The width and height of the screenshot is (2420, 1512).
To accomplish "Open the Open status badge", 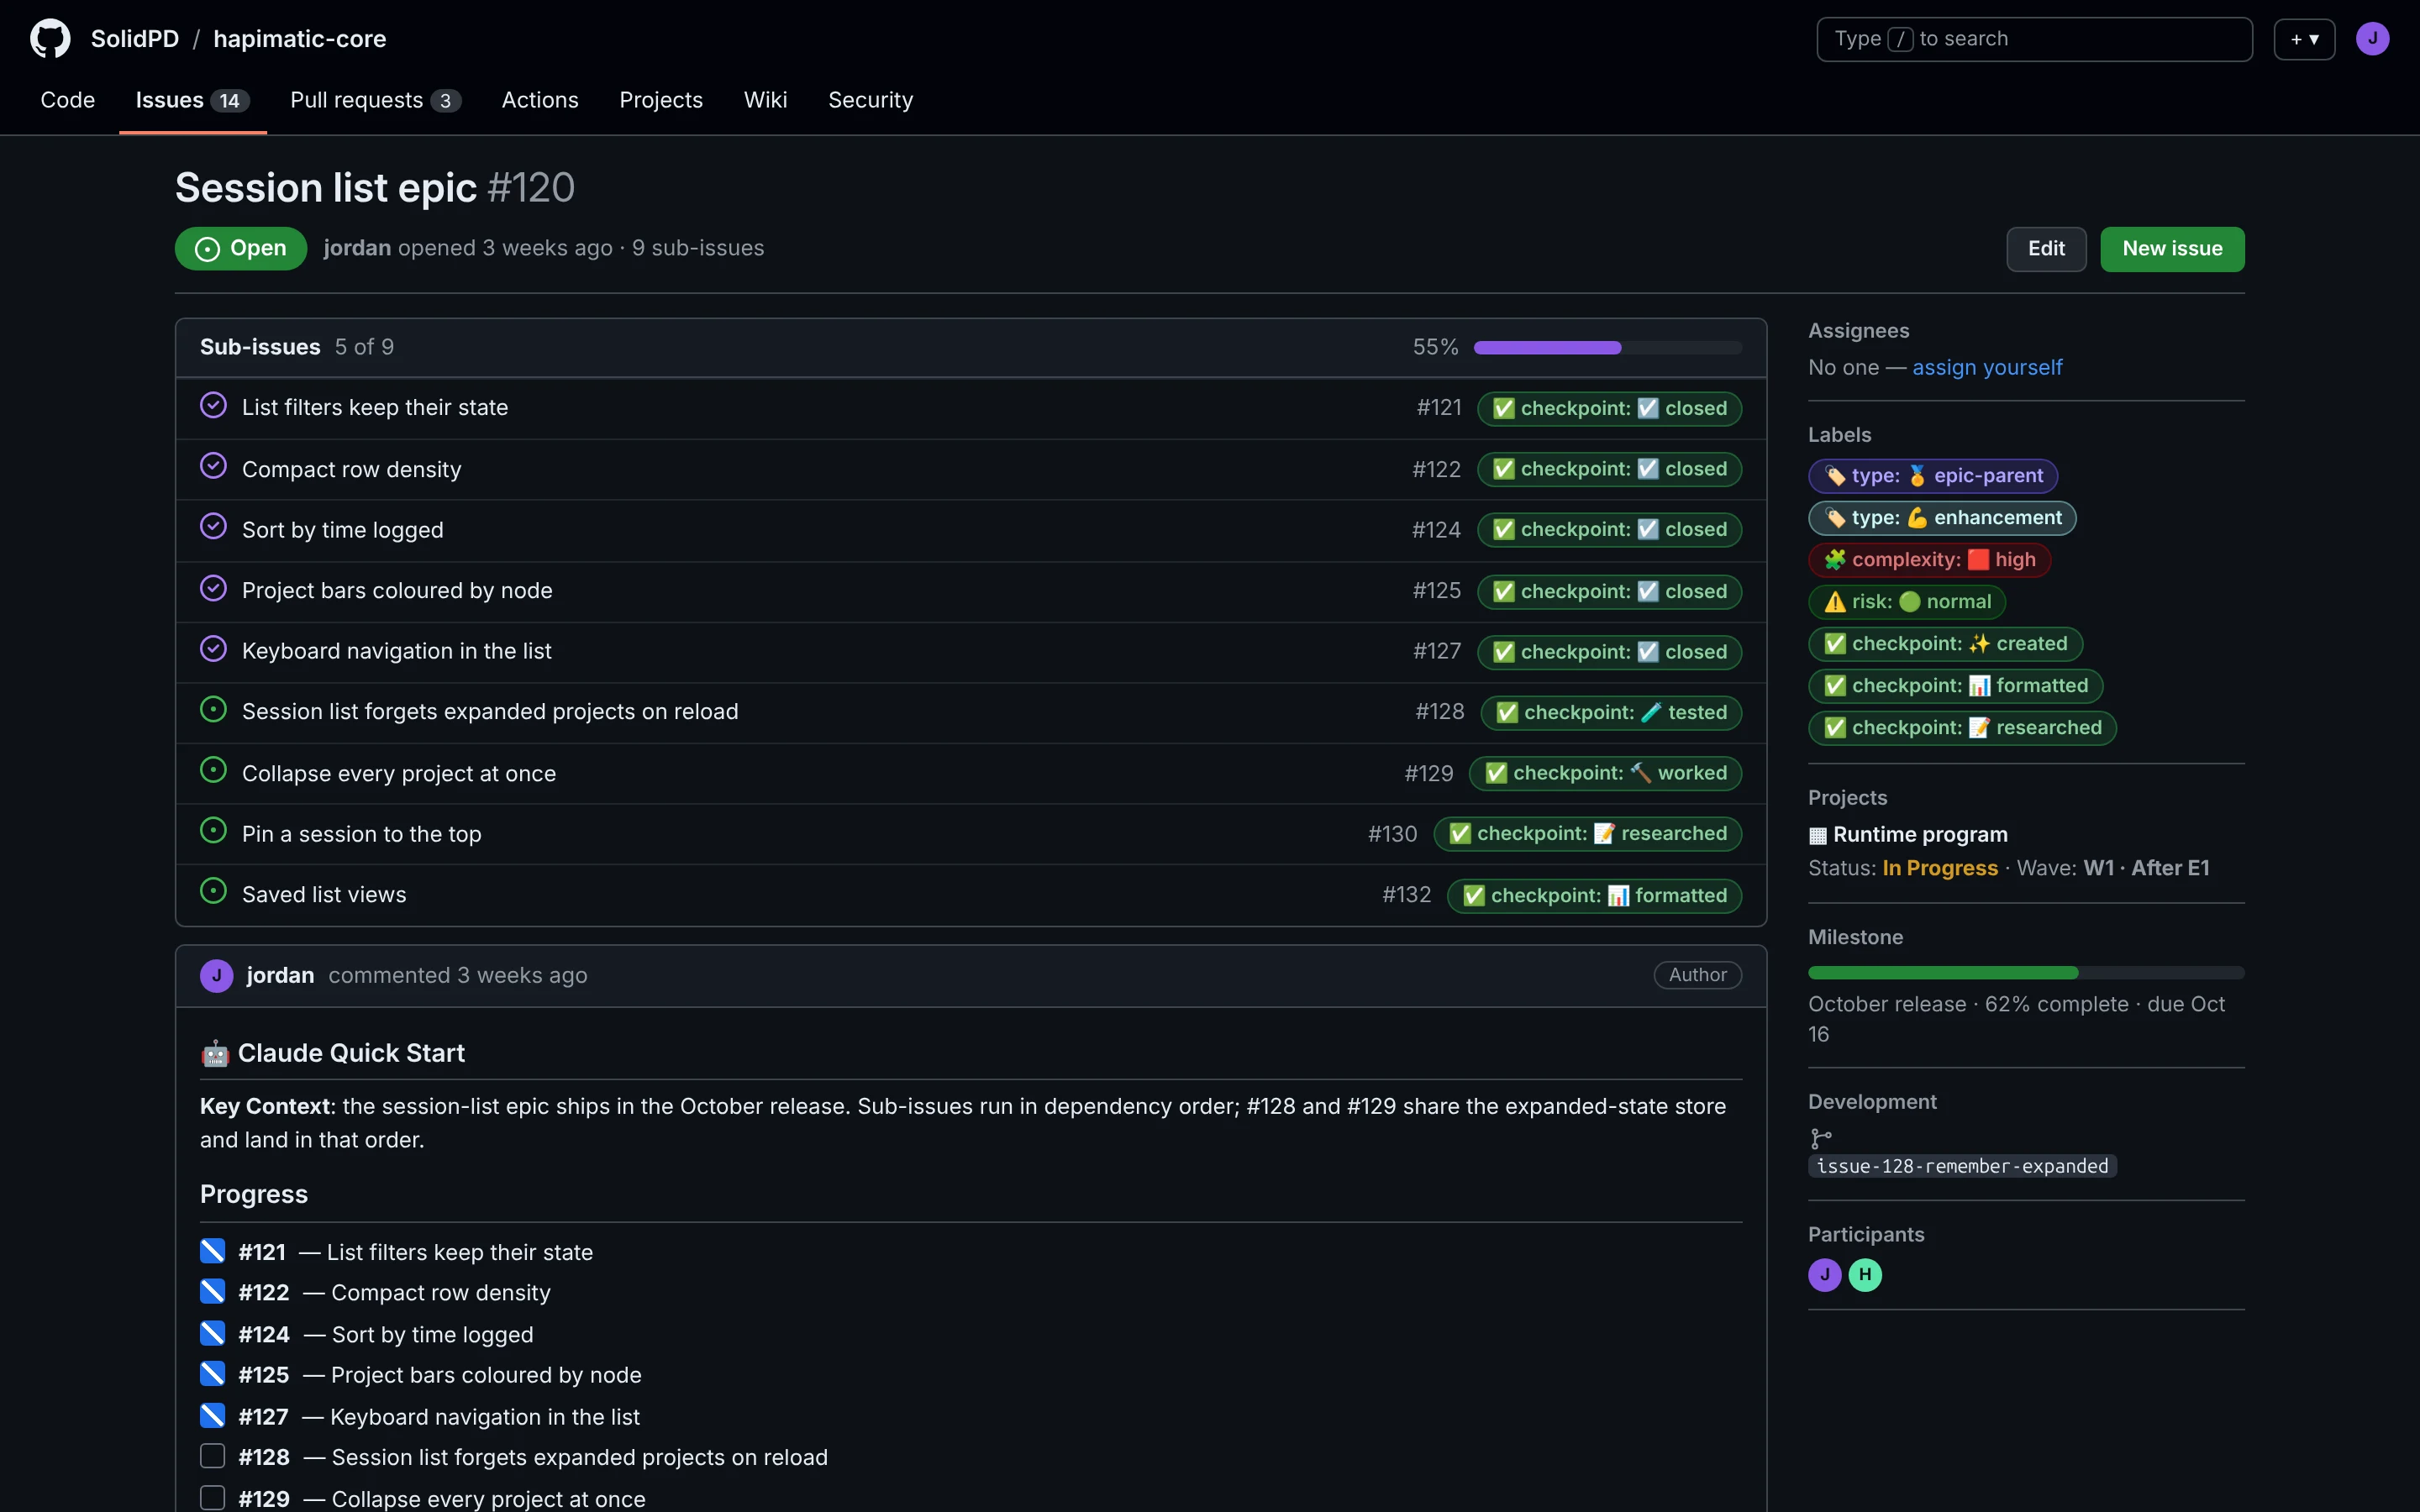I will (241, 249).
